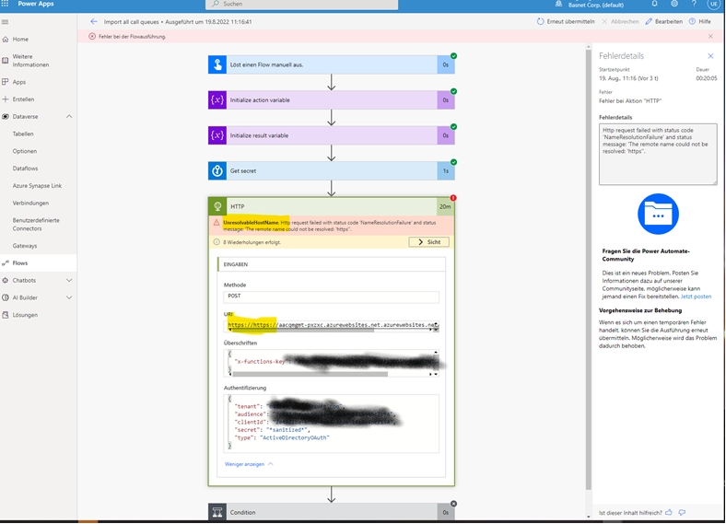The width and height of the screenshot is (726, 524).
Task: Click the help question mark icon
Action: point(694,4)
